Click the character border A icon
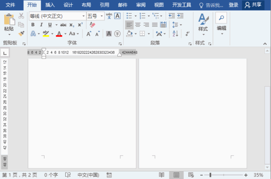This screenshot has height=179, width=271. 117,16
